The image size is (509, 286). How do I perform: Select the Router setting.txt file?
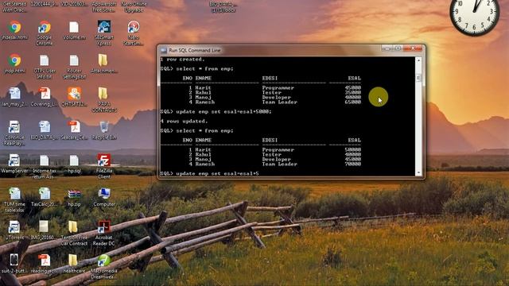click(x=74, y=60)
